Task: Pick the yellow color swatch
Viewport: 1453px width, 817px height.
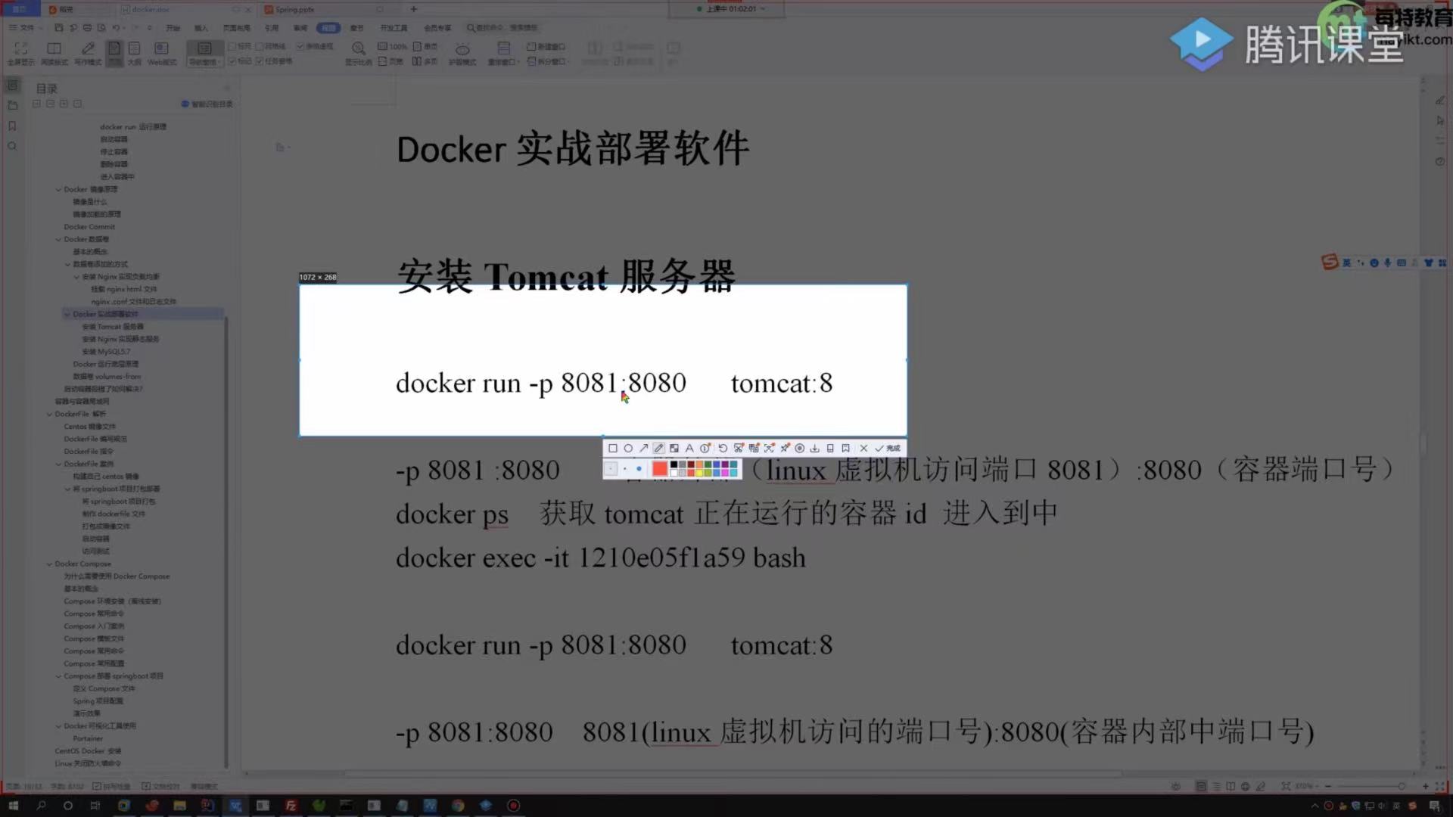Action: tap(699, 473)
